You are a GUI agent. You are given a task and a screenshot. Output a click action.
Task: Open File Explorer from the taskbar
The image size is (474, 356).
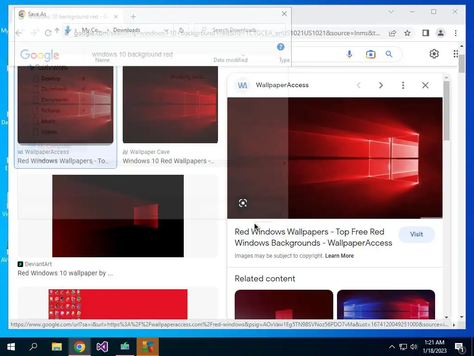[x=56, y=346]
